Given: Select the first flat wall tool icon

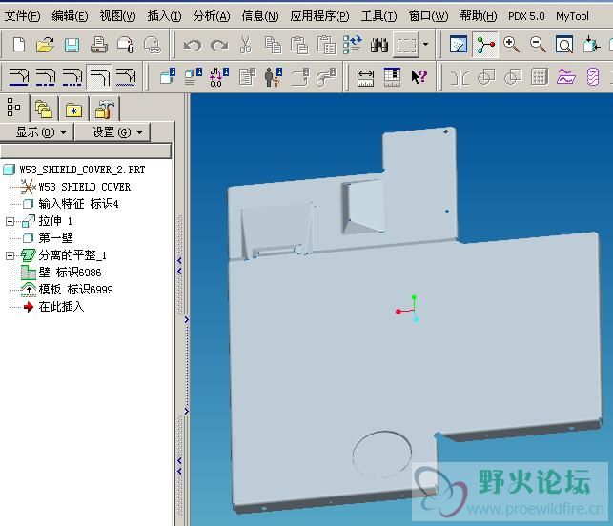Looking at the screenshot, I should 19,76.
